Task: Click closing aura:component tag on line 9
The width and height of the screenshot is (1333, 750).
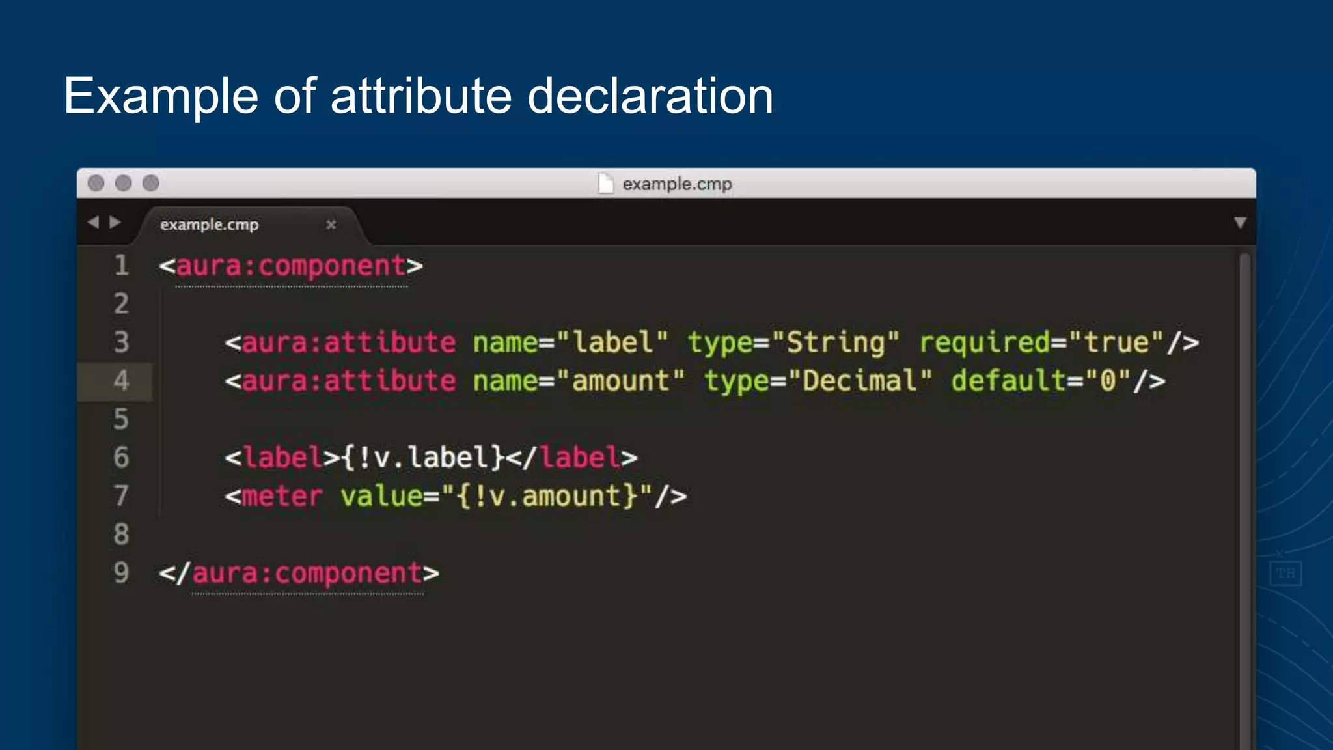Action: [299, 574]
